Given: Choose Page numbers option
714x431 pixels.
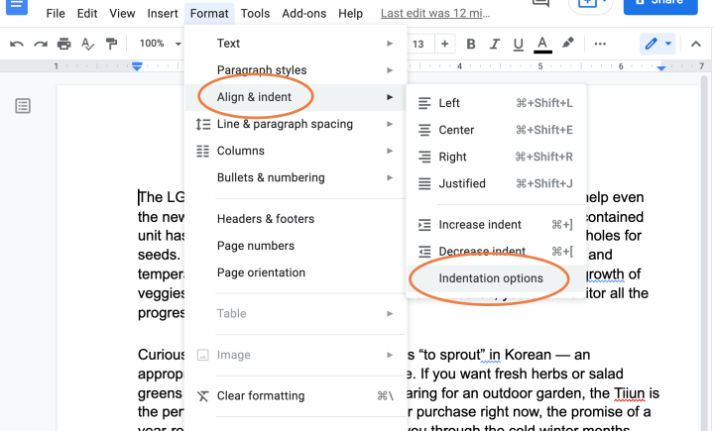Looking at the screenshot, I should [296, 246].
